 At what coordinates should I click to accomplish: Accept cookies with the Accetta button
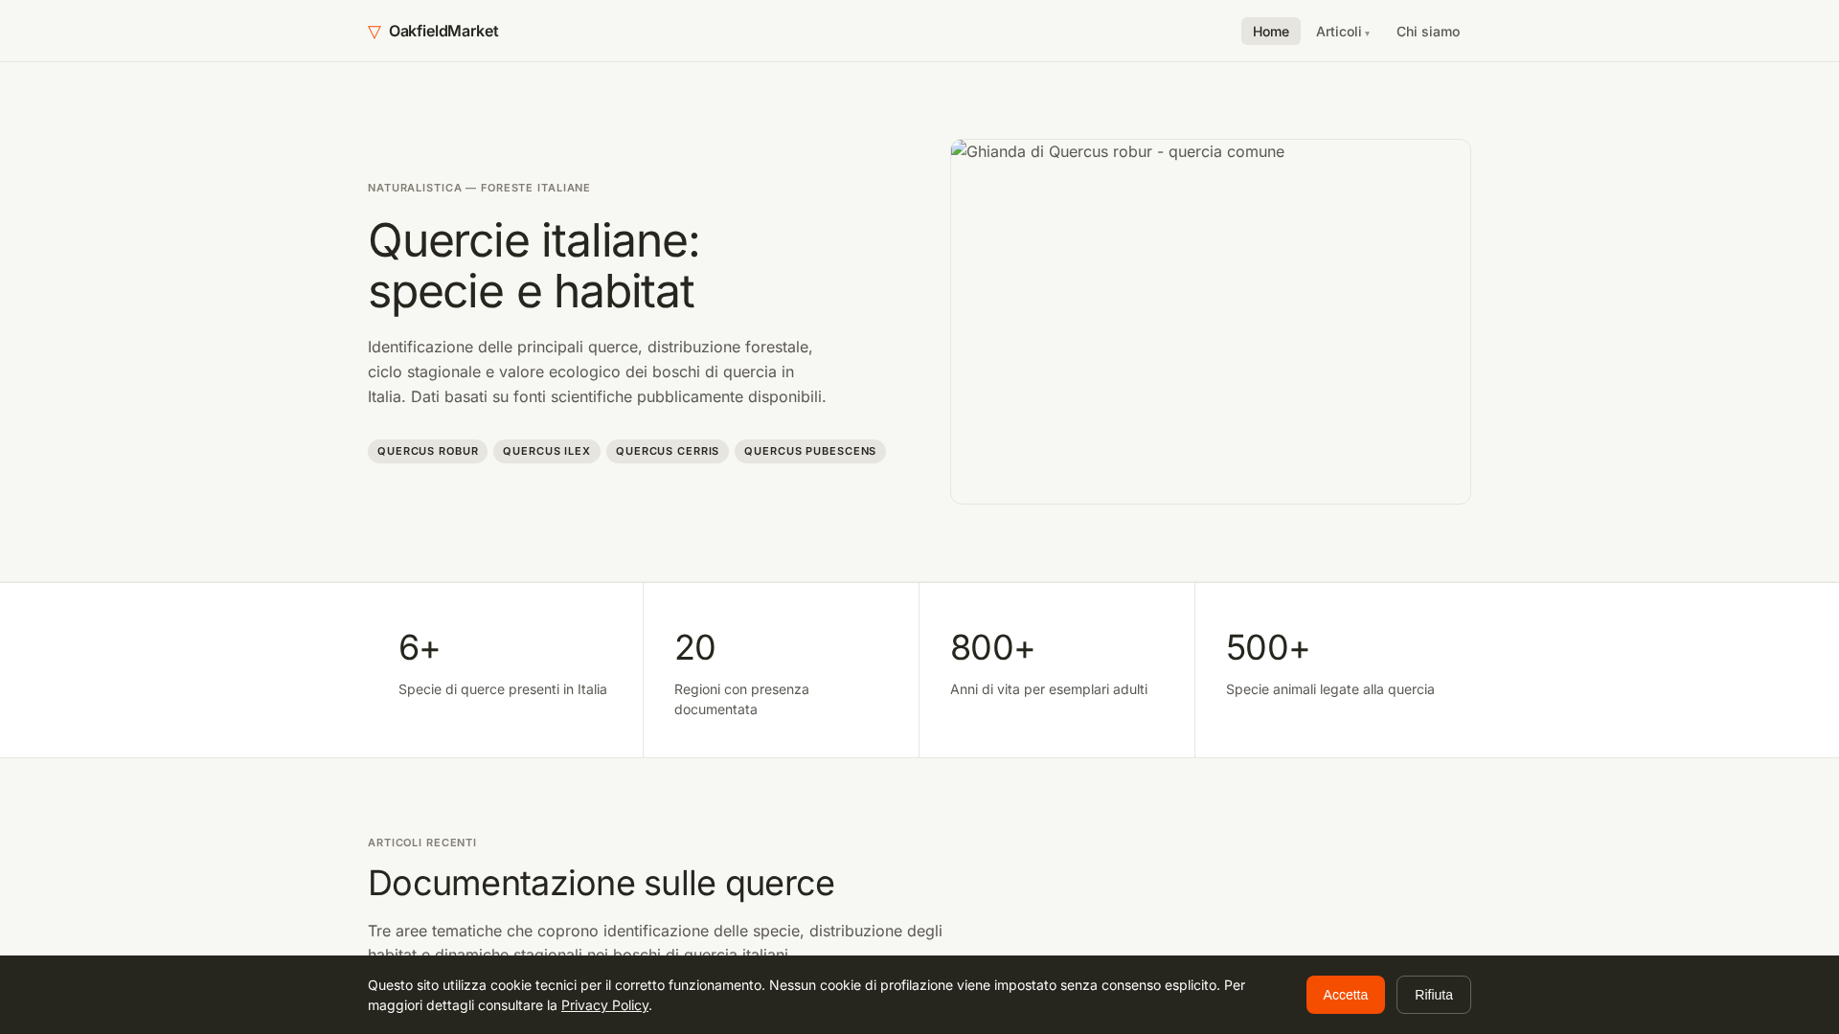[1345, 995]
